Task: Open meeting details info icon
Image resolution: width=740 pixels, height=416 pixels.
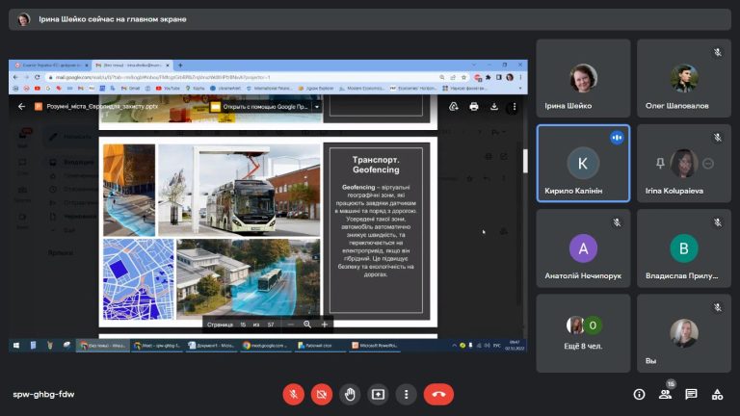Action: [x=639, y=394]
